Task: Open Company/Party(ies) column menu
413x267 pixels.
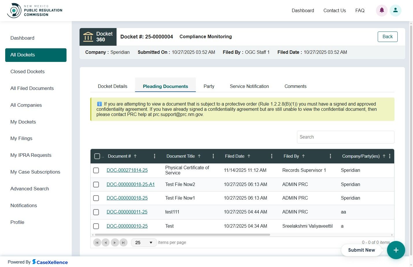Action: [x=390, y=156]
